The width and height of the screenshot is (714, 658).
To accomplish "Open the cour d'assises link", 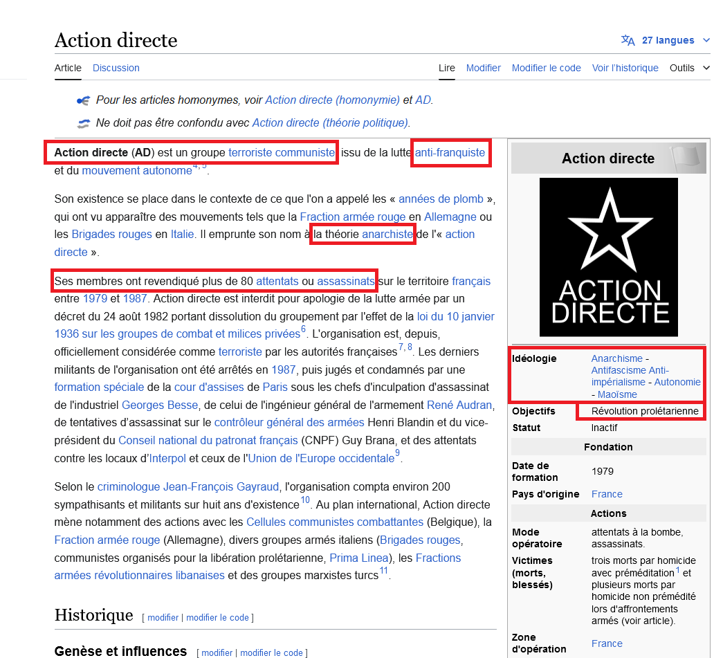I will (x=209, y=387).
